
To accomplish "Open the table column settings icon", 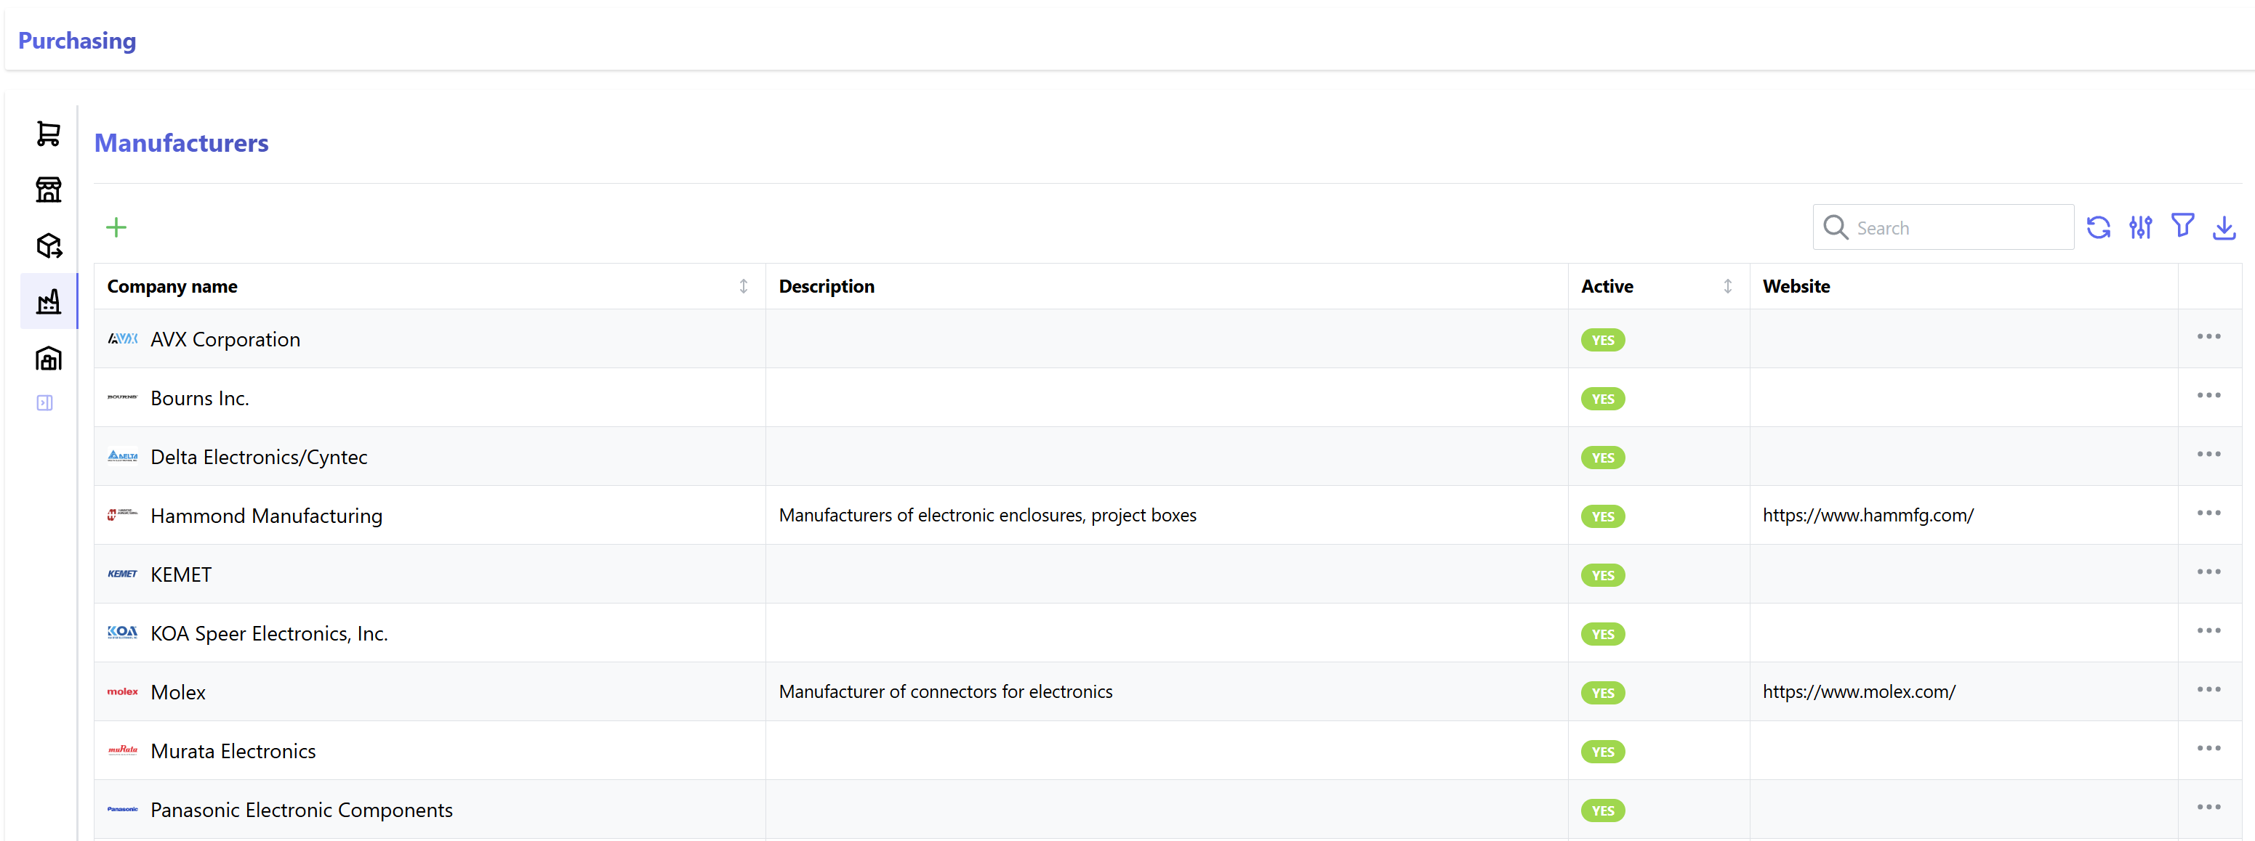I will tap(2140, 227).
